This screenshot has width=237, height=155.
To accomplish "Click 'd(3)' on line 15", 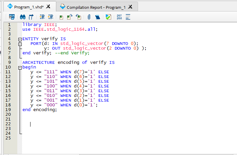I will (x=79, y=91).
